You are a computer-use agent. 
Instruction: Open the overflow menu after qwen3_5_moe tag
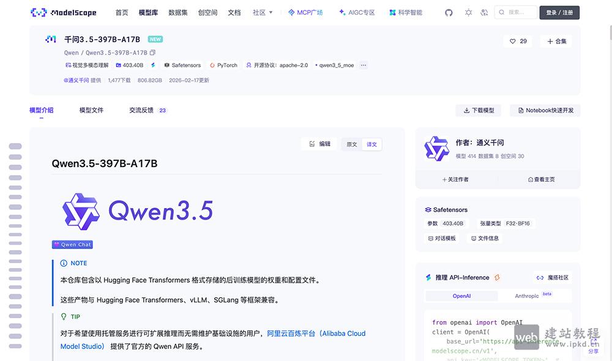[x=363, y=64]
